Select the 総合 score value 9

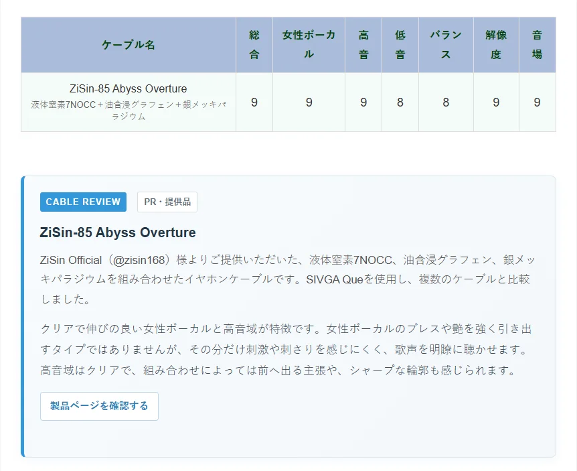click(x=254, y=103)
